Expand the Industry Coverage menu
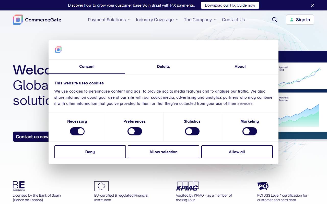 click(157, 20)
